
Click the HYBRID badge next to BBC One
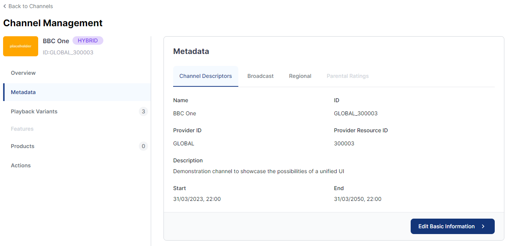pyautogui.click(x=88, y=40)
